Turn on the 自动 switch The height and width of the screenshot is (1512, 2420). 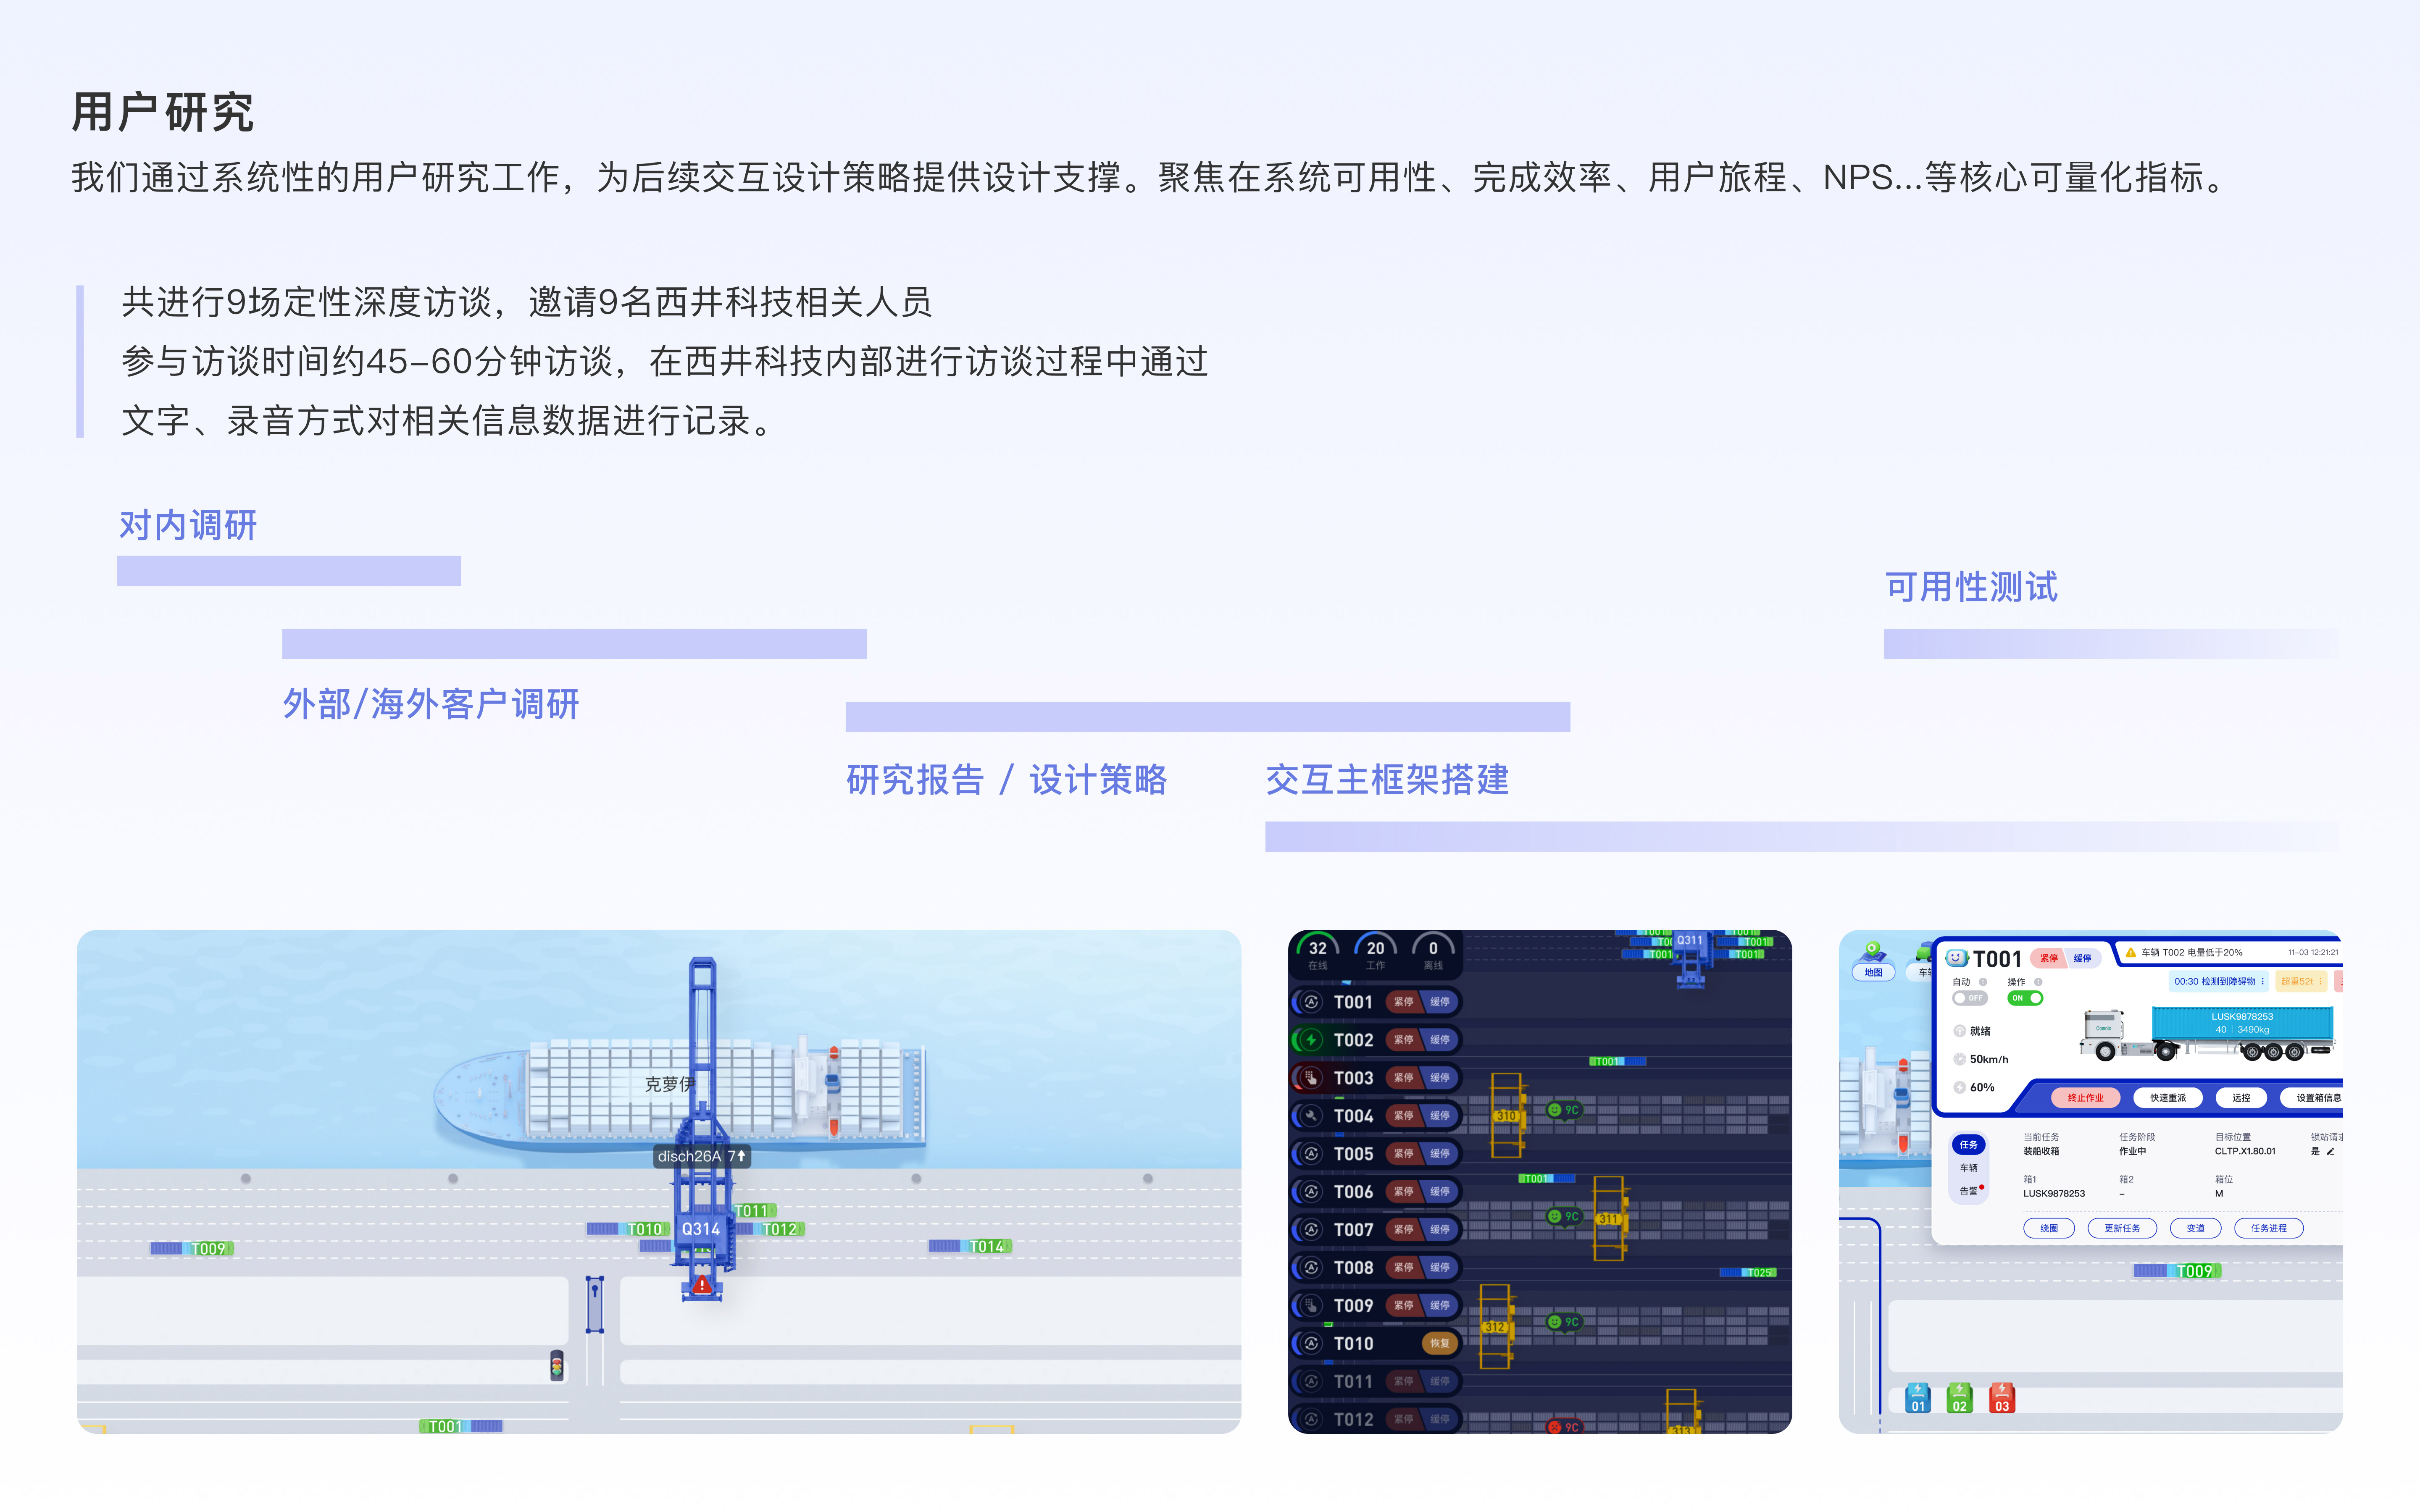[1970, 998]
